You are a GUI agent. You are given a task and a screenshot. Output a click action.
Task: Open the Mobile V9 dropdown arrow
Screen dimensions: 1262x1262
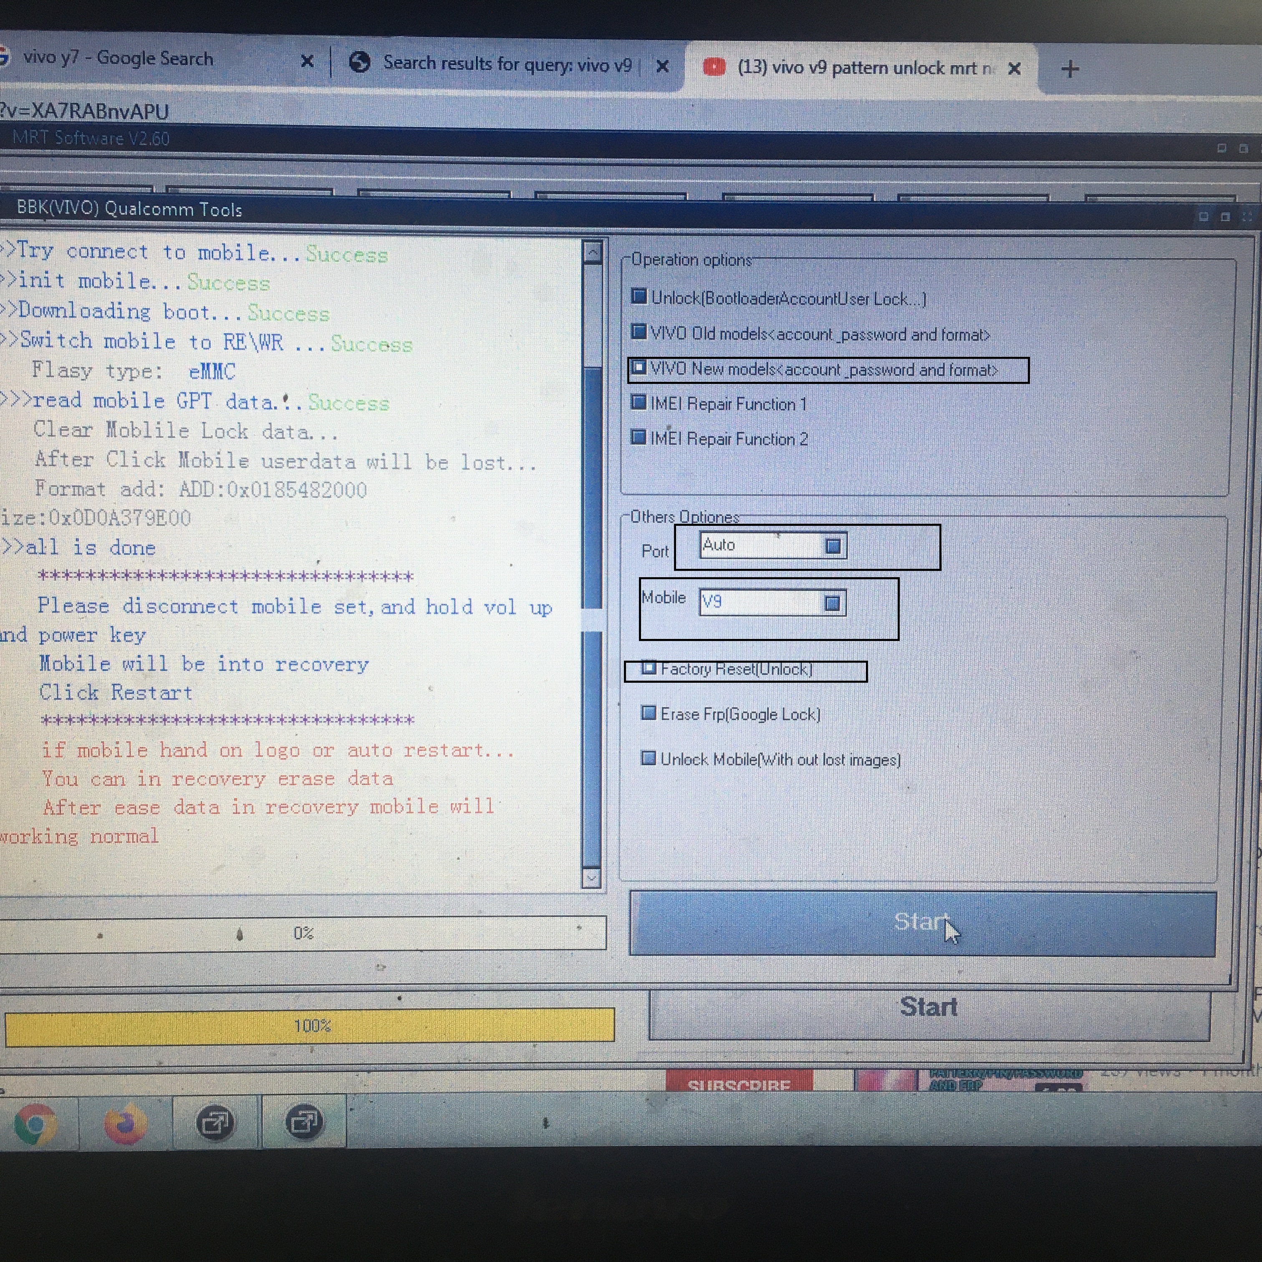(x=832, y=603)
